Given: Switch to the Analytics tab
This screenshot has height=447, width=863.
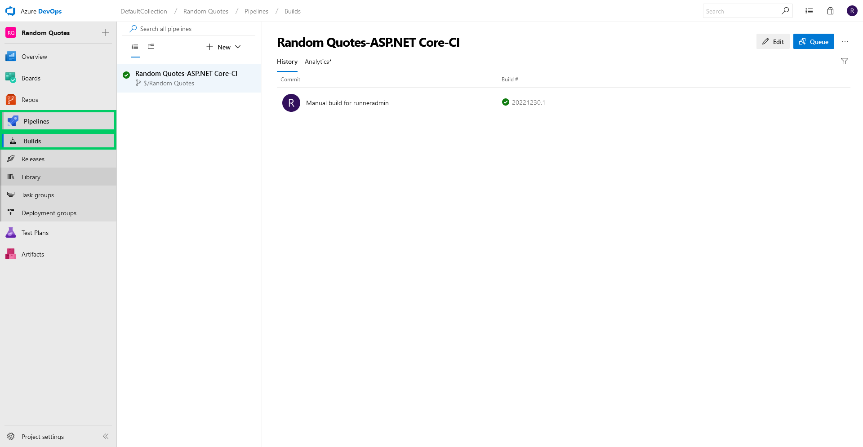Looking at the screenshot, I should [318, 62].
